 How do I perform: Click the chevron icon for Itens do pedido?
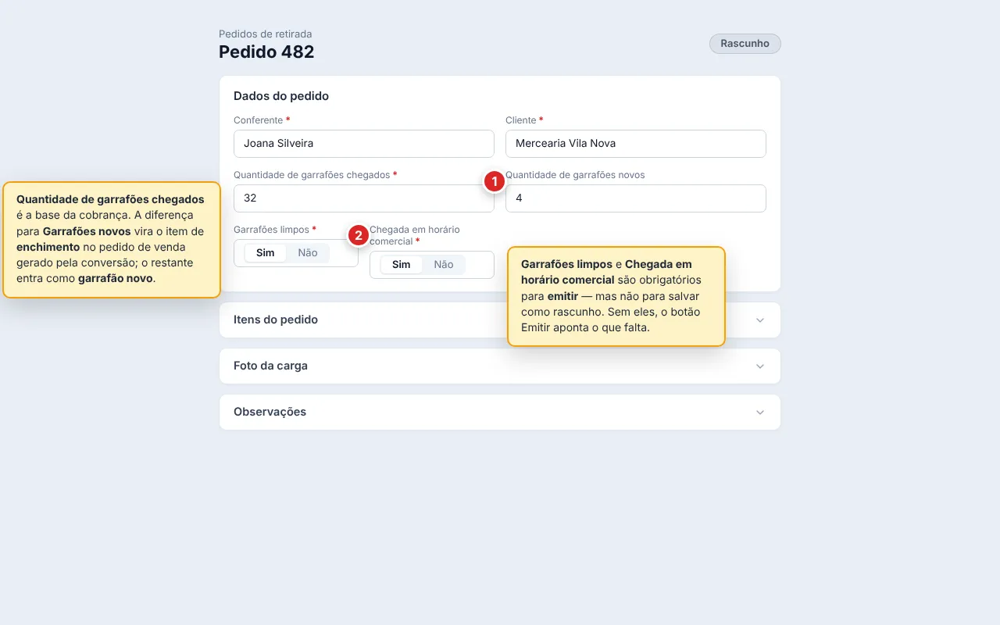(760, 320)
